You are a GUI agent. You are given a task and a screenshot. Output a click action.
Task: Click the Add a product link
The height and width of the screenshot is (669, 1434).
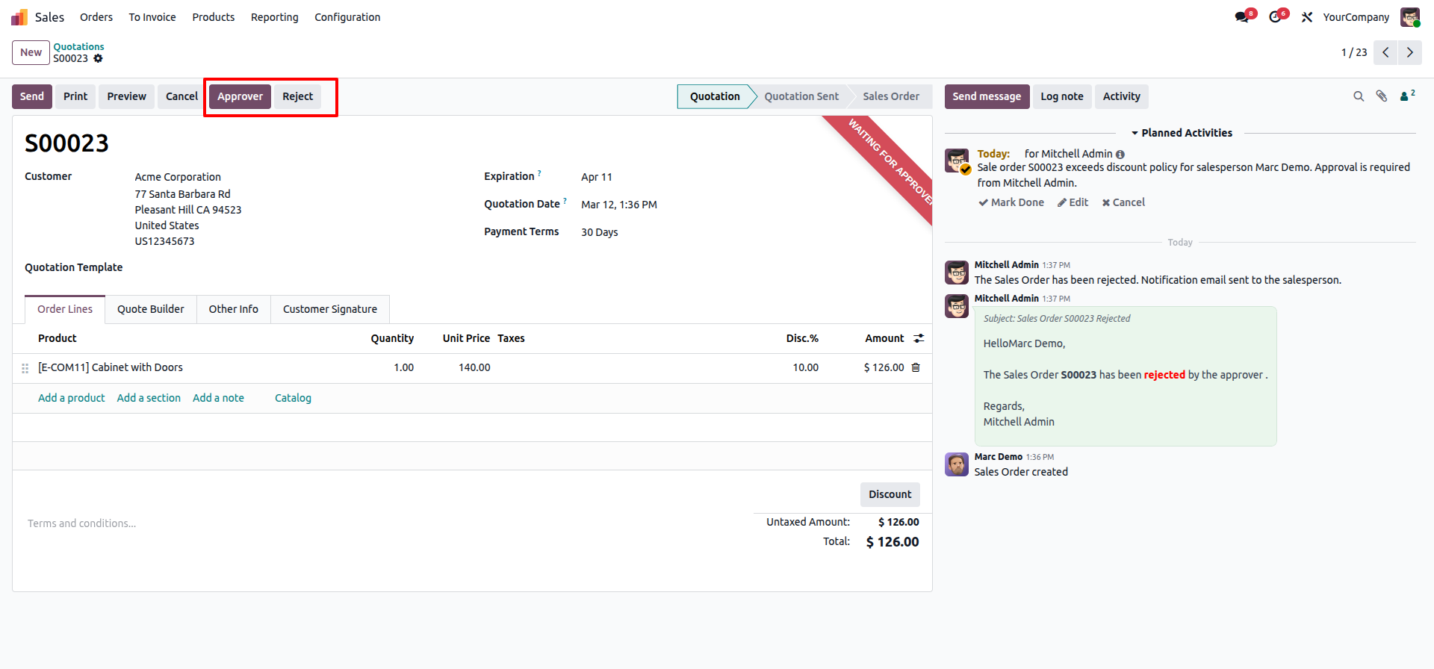[x=72, y=398]
